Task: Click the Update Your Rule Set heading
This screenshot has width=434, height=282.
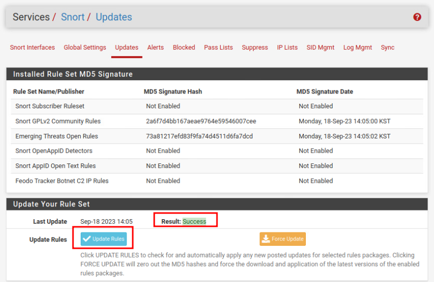Action: click(x=52, y=204)
